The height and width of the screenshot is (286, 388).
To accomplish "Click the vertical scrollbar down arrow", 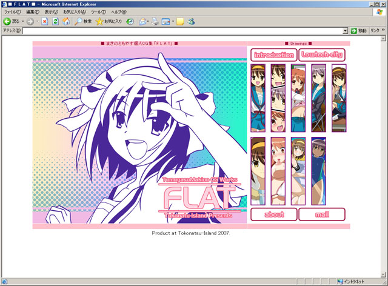I will pyautogui.click(x=383, y=274).
